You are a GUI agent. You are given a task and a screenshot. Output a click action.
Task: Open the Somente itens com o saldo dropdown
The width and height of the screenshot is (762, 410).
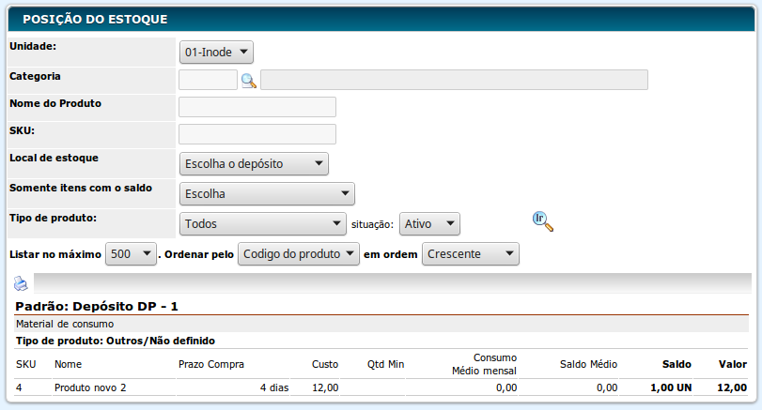(267, 194)
